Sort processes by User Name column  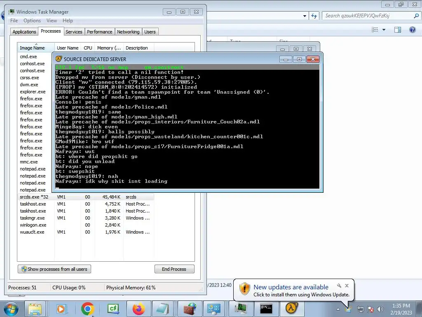pyautogui.click(x=68, y=48)
